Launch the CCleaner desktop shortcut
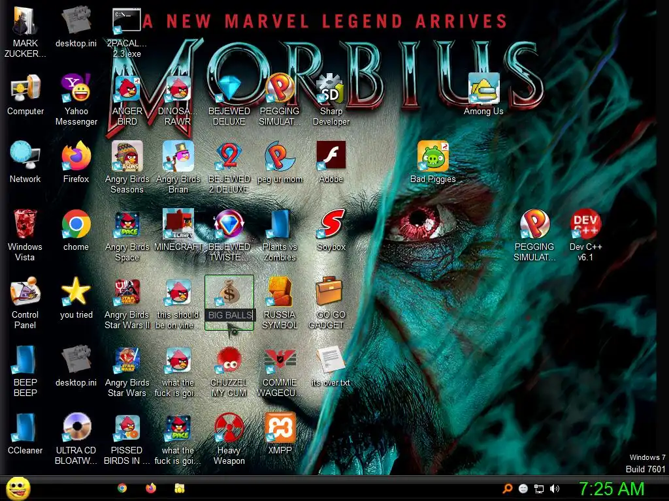 (25, 427)
